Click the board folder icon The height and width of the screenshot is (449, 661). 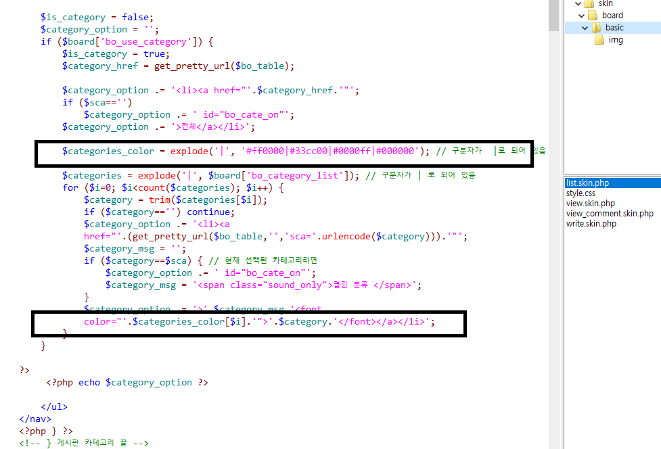pos(593,16)
